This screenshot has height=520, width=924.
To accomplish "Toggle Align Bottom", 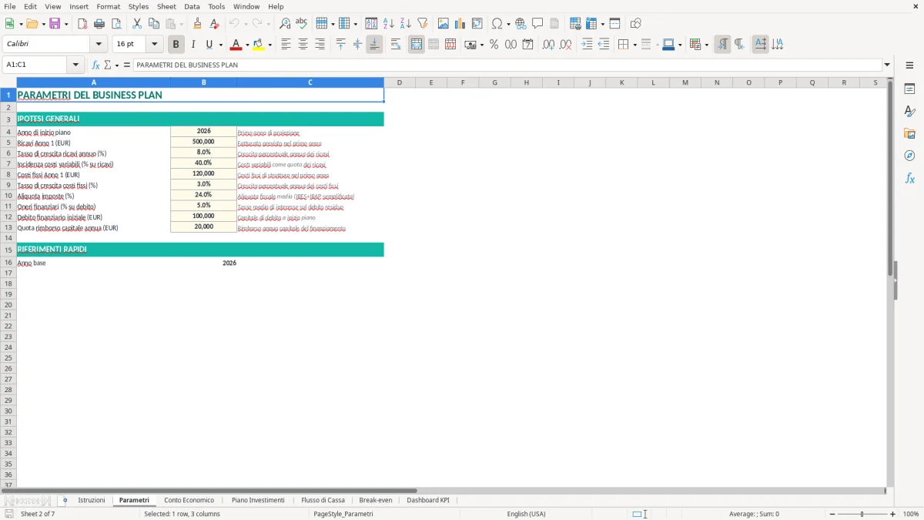I will tap(374, 45).
